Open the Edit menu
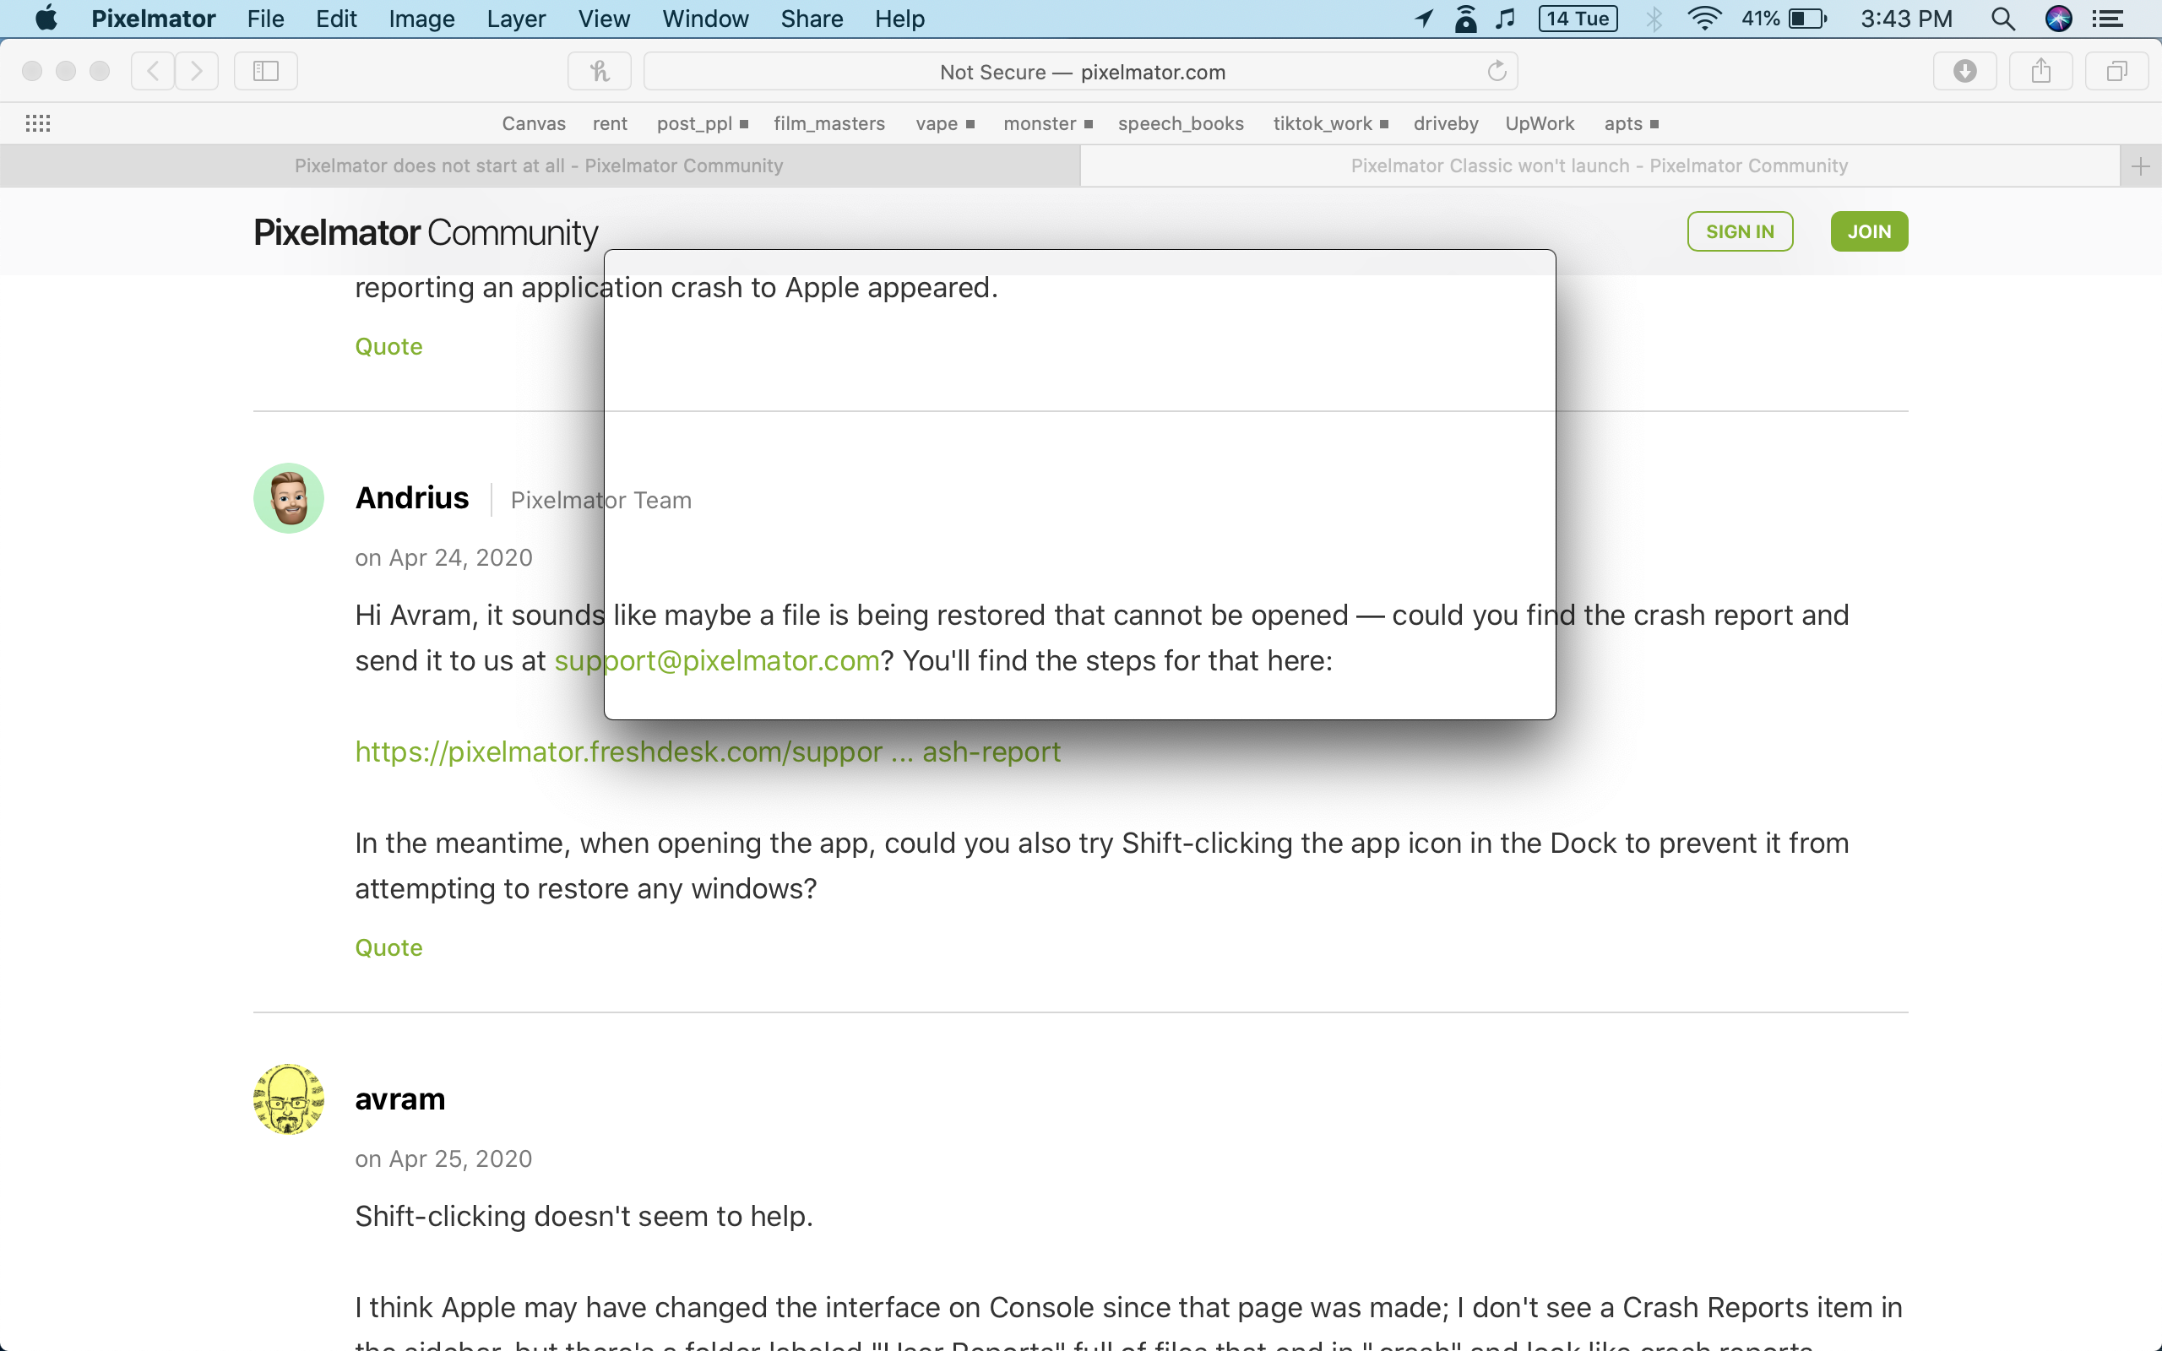2162x1351 pixels. tap(336, 19)
